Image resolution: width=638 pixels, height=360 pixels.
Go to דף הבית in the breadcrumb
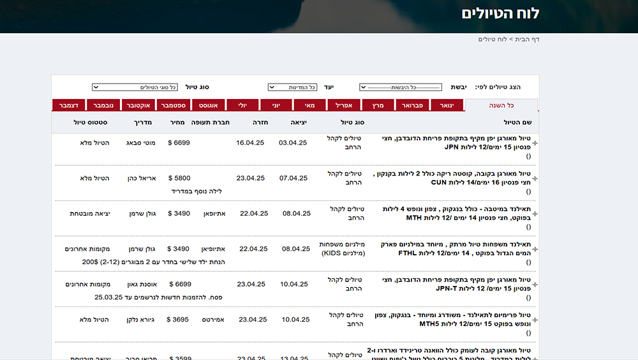pyautogui.click(x=528, y=40)
